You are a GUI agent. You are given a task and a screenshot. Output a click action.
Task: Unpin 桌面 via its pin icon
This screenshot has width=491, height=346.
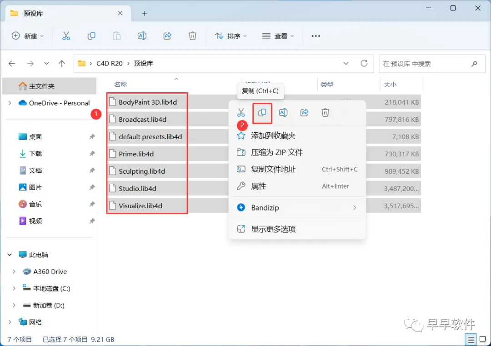tap(92, 137)
